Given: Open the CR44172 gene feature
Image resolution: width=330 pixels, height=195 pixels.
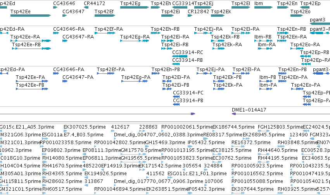Looking at the screenshot, I should tap(86, 7).
